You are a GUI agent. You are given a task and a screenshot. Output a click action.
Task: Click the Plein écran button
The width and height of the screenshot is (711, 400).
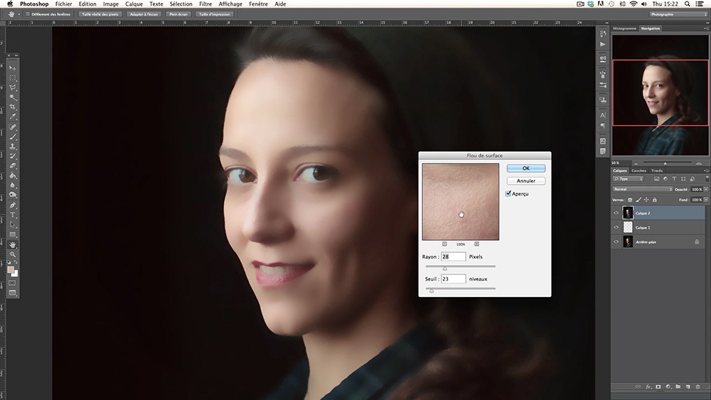178,14
